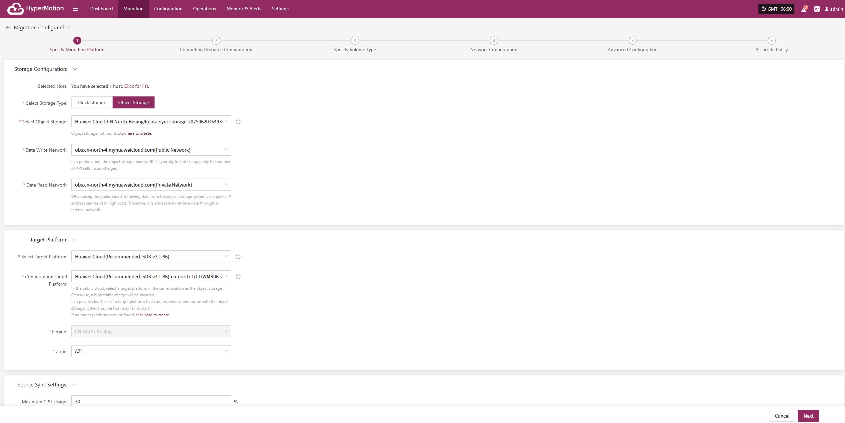The height and width of the screenshot is (423, 845).
Task: Open the Data Read Network dropdown
Action: click(x=151, y=185)
